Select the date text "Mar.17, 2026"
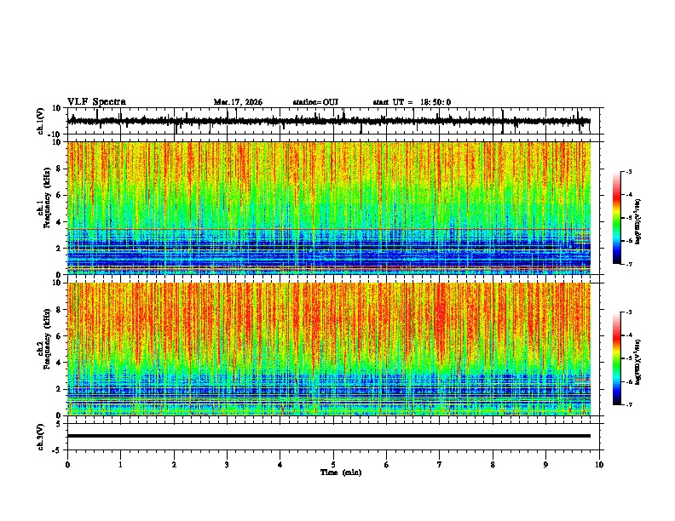Image resolution: width=675 pixels, height=521 pixels. coord(238,102)
